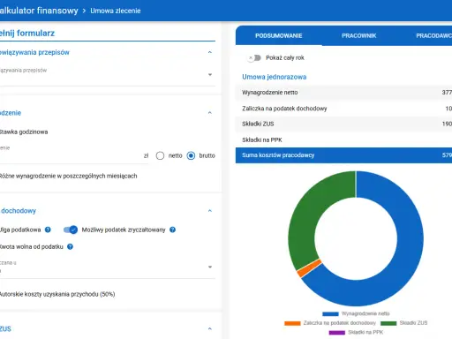Switch to the PRACOWNIK tab
452x339 pixels.
click(359, 35)
